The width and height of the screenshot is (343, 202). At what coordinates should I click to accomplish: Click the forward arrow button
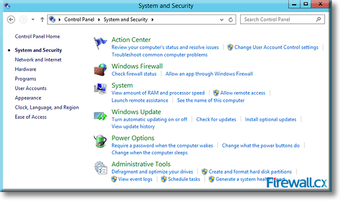[x=23, y=19]
